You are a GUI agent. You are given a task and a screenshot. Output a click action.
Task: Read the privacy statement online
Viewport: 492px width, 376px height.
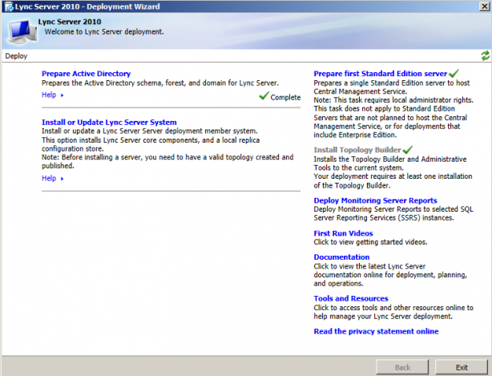point(376,331)
